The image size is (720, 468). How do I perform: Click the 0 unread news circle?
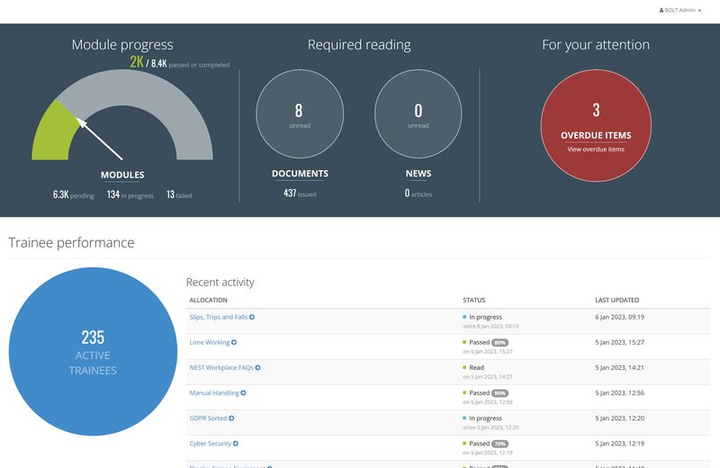click(x=418, y=114)
